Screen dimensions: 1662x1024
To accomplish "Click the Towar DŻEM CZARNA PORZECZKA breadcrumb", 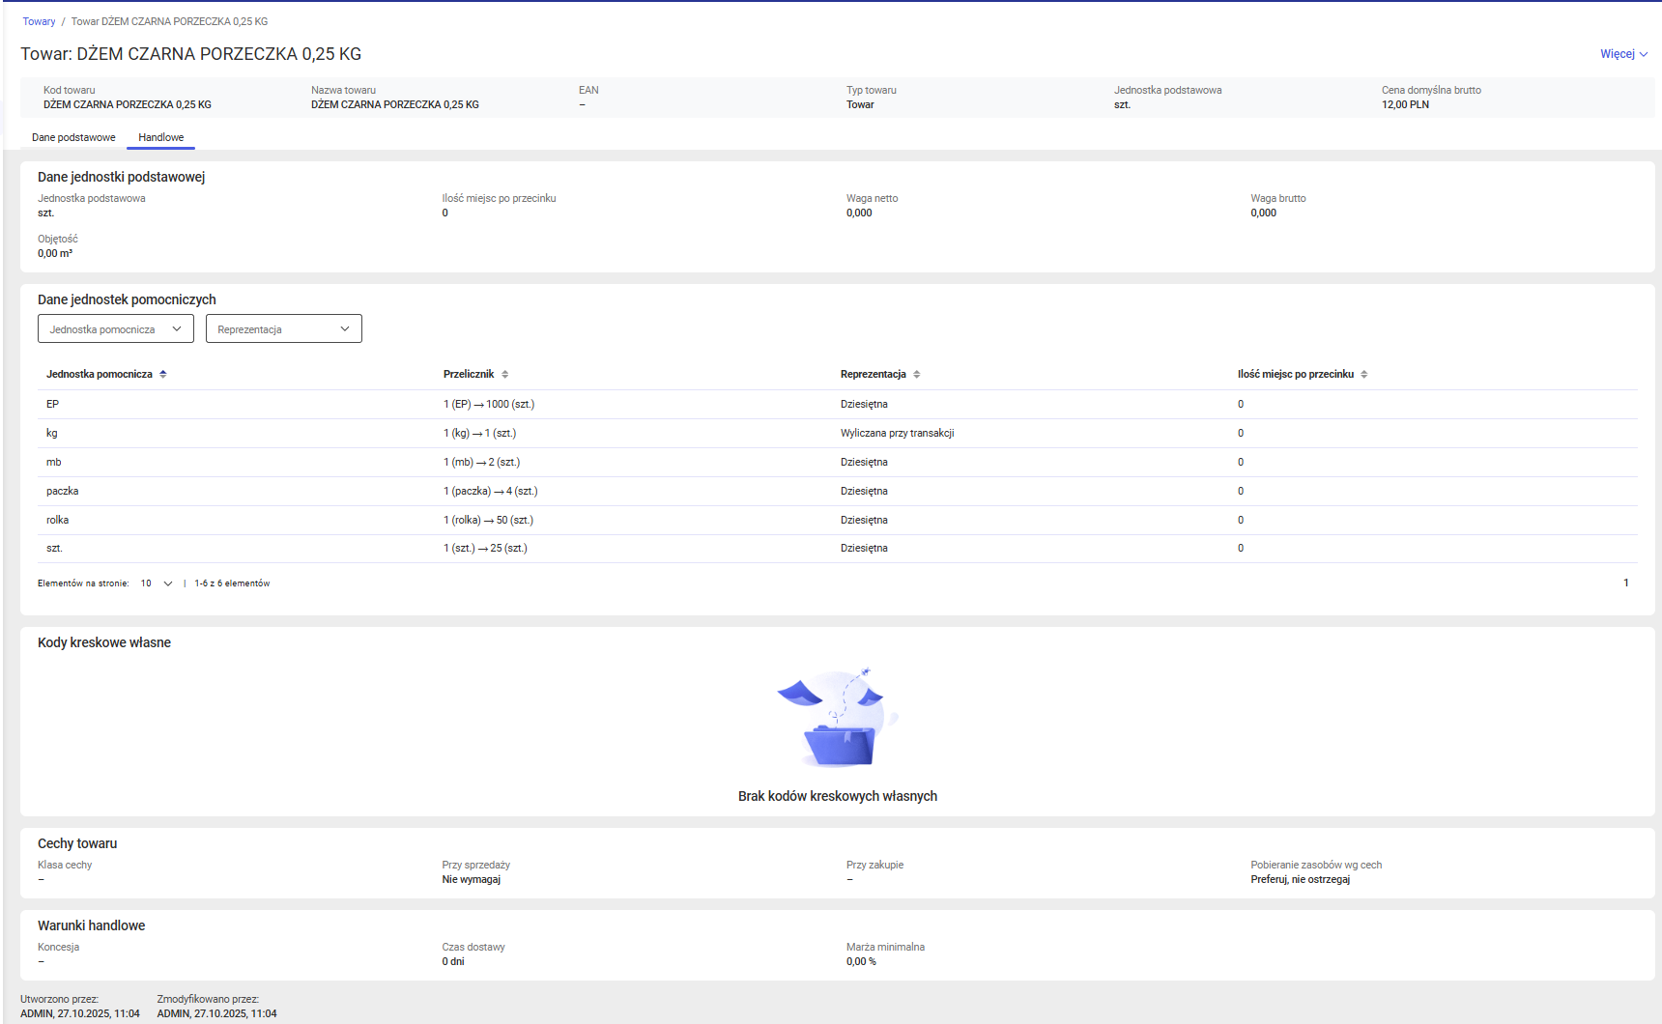I will tap(169, 21).
